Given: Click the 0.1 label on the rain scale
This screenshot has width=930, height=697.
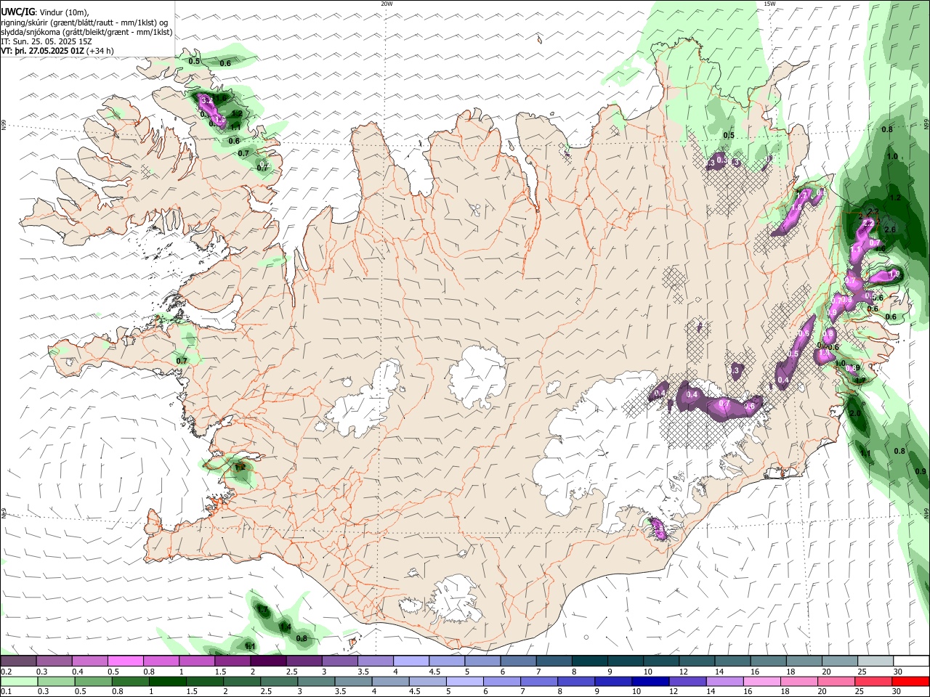Looking at the screenshot, I should pos(6,692).
